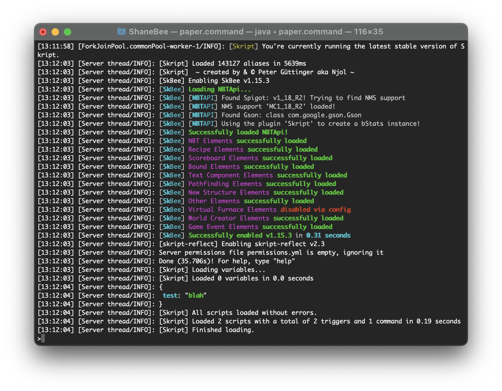This screenshot has height=391, width=502.
Task: Click the cyan 'test' key text
Action: (170, 296)
